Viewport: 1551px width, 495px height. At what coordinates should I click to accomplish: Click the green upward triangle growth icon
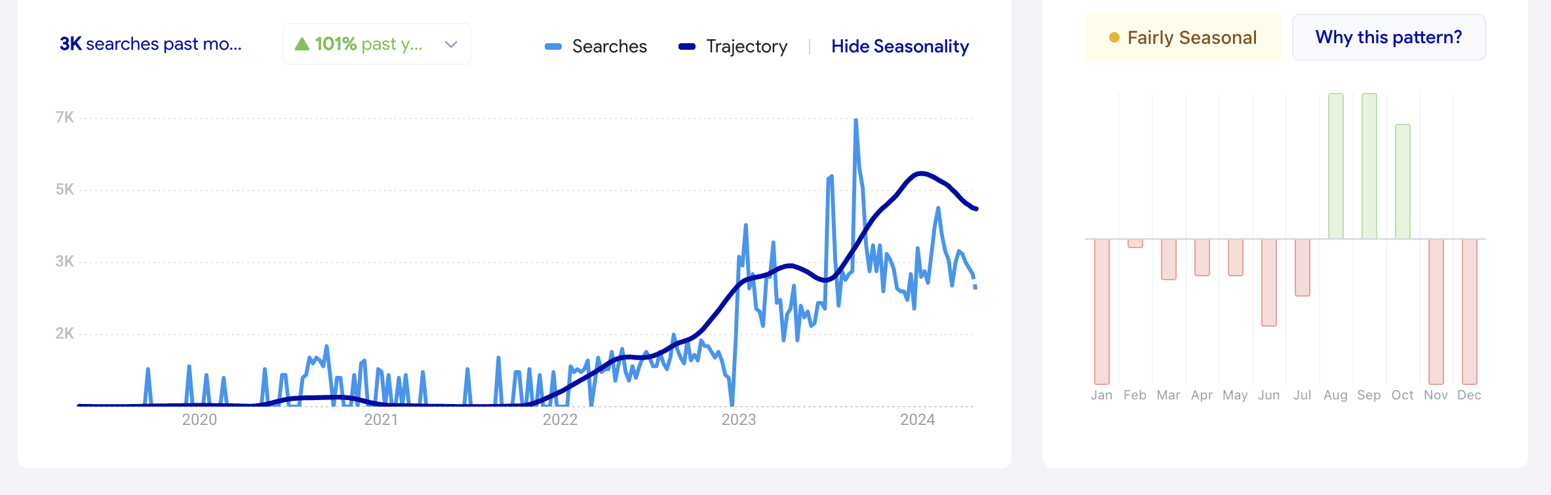click(302, 44)
